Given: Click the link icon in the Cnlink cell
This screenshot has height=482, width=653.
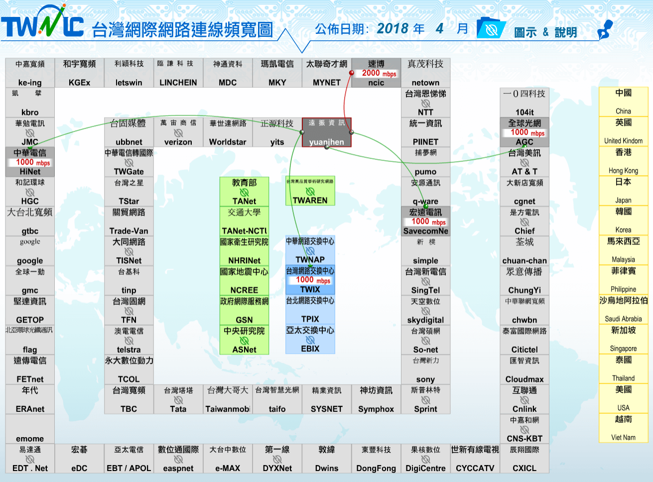Looking at the screenshot, I should (x=524, y=400).
